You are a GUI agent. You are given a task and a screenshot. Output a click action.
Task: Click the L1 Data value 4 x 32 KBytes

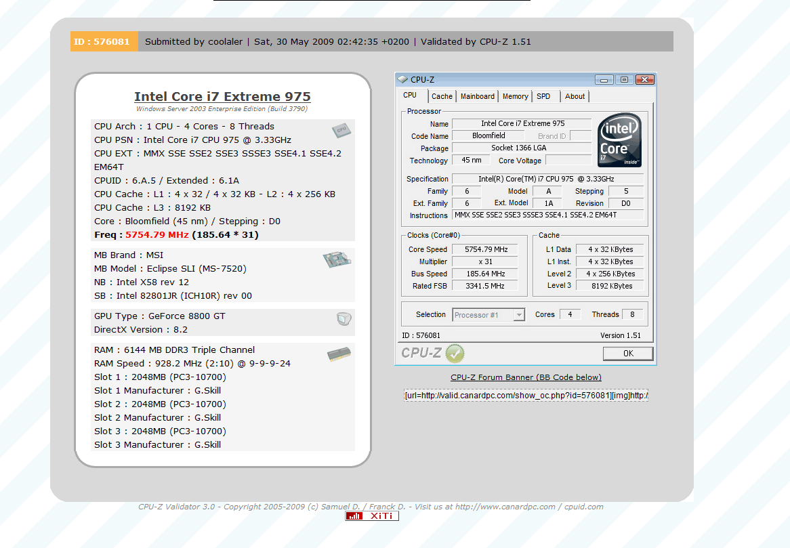click(610, 249)
